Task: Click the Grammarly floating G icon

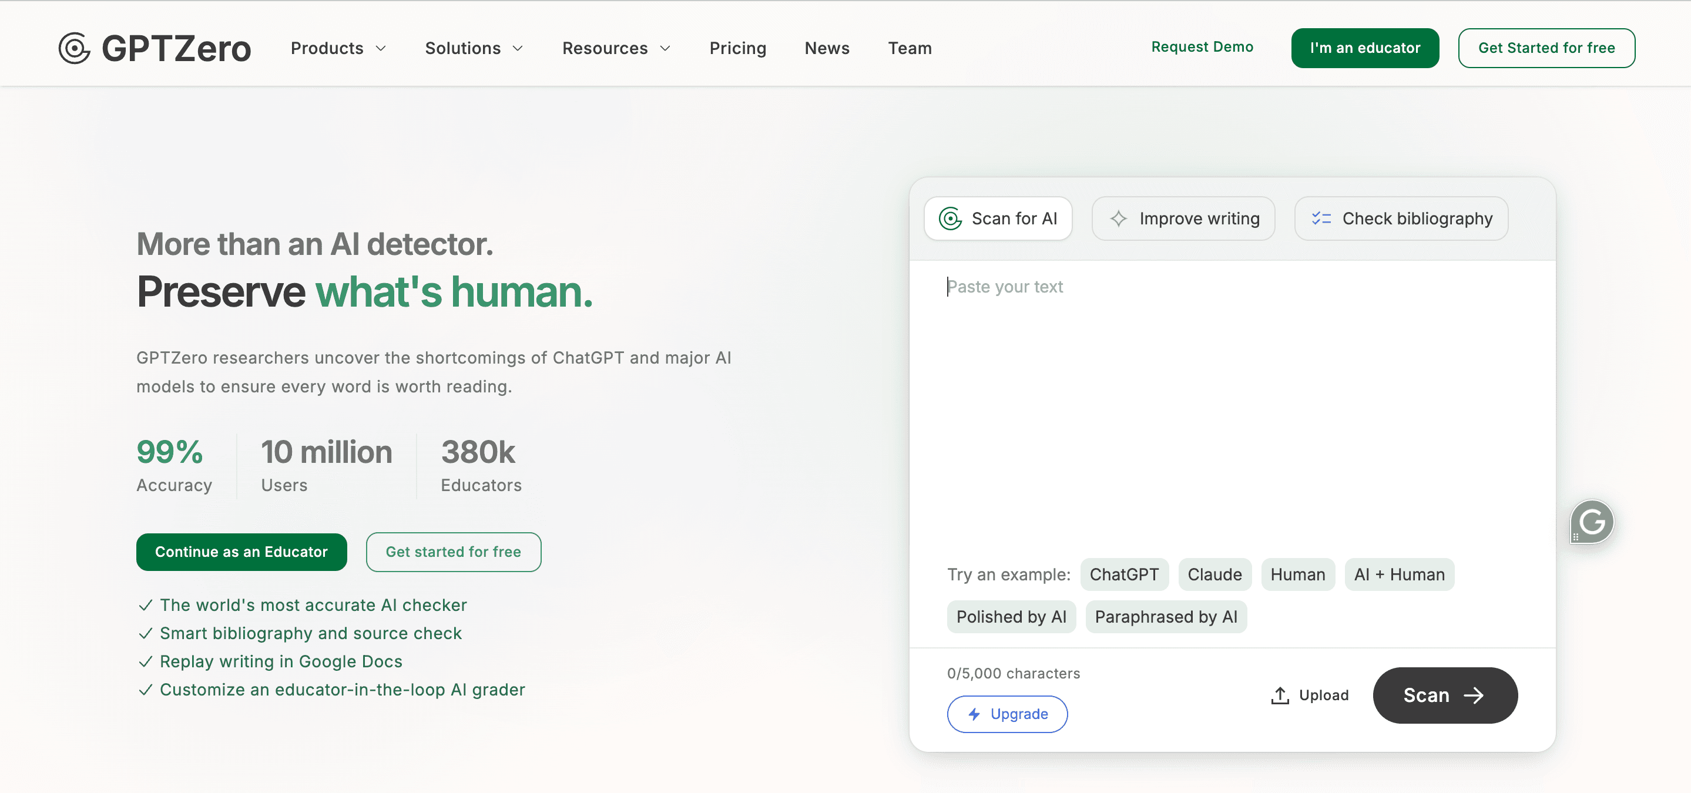Action: click(1591, 522)
